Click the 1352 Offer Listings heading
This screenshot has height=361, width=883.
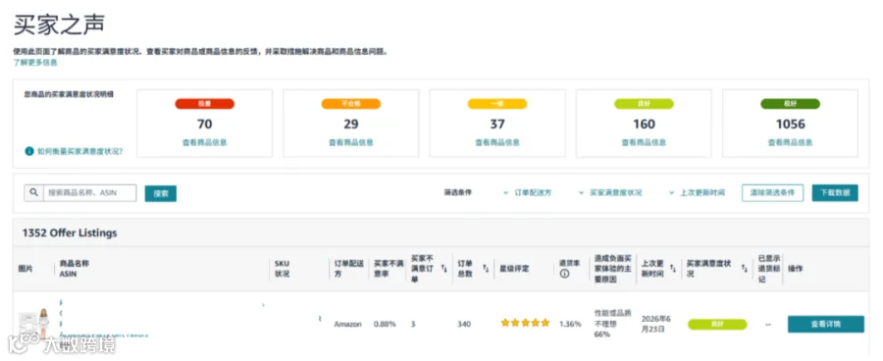coord(70,232)
